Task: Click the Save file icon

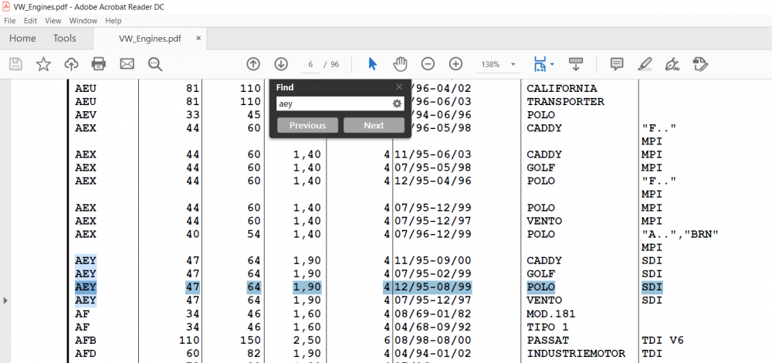Action: point(15,64)
